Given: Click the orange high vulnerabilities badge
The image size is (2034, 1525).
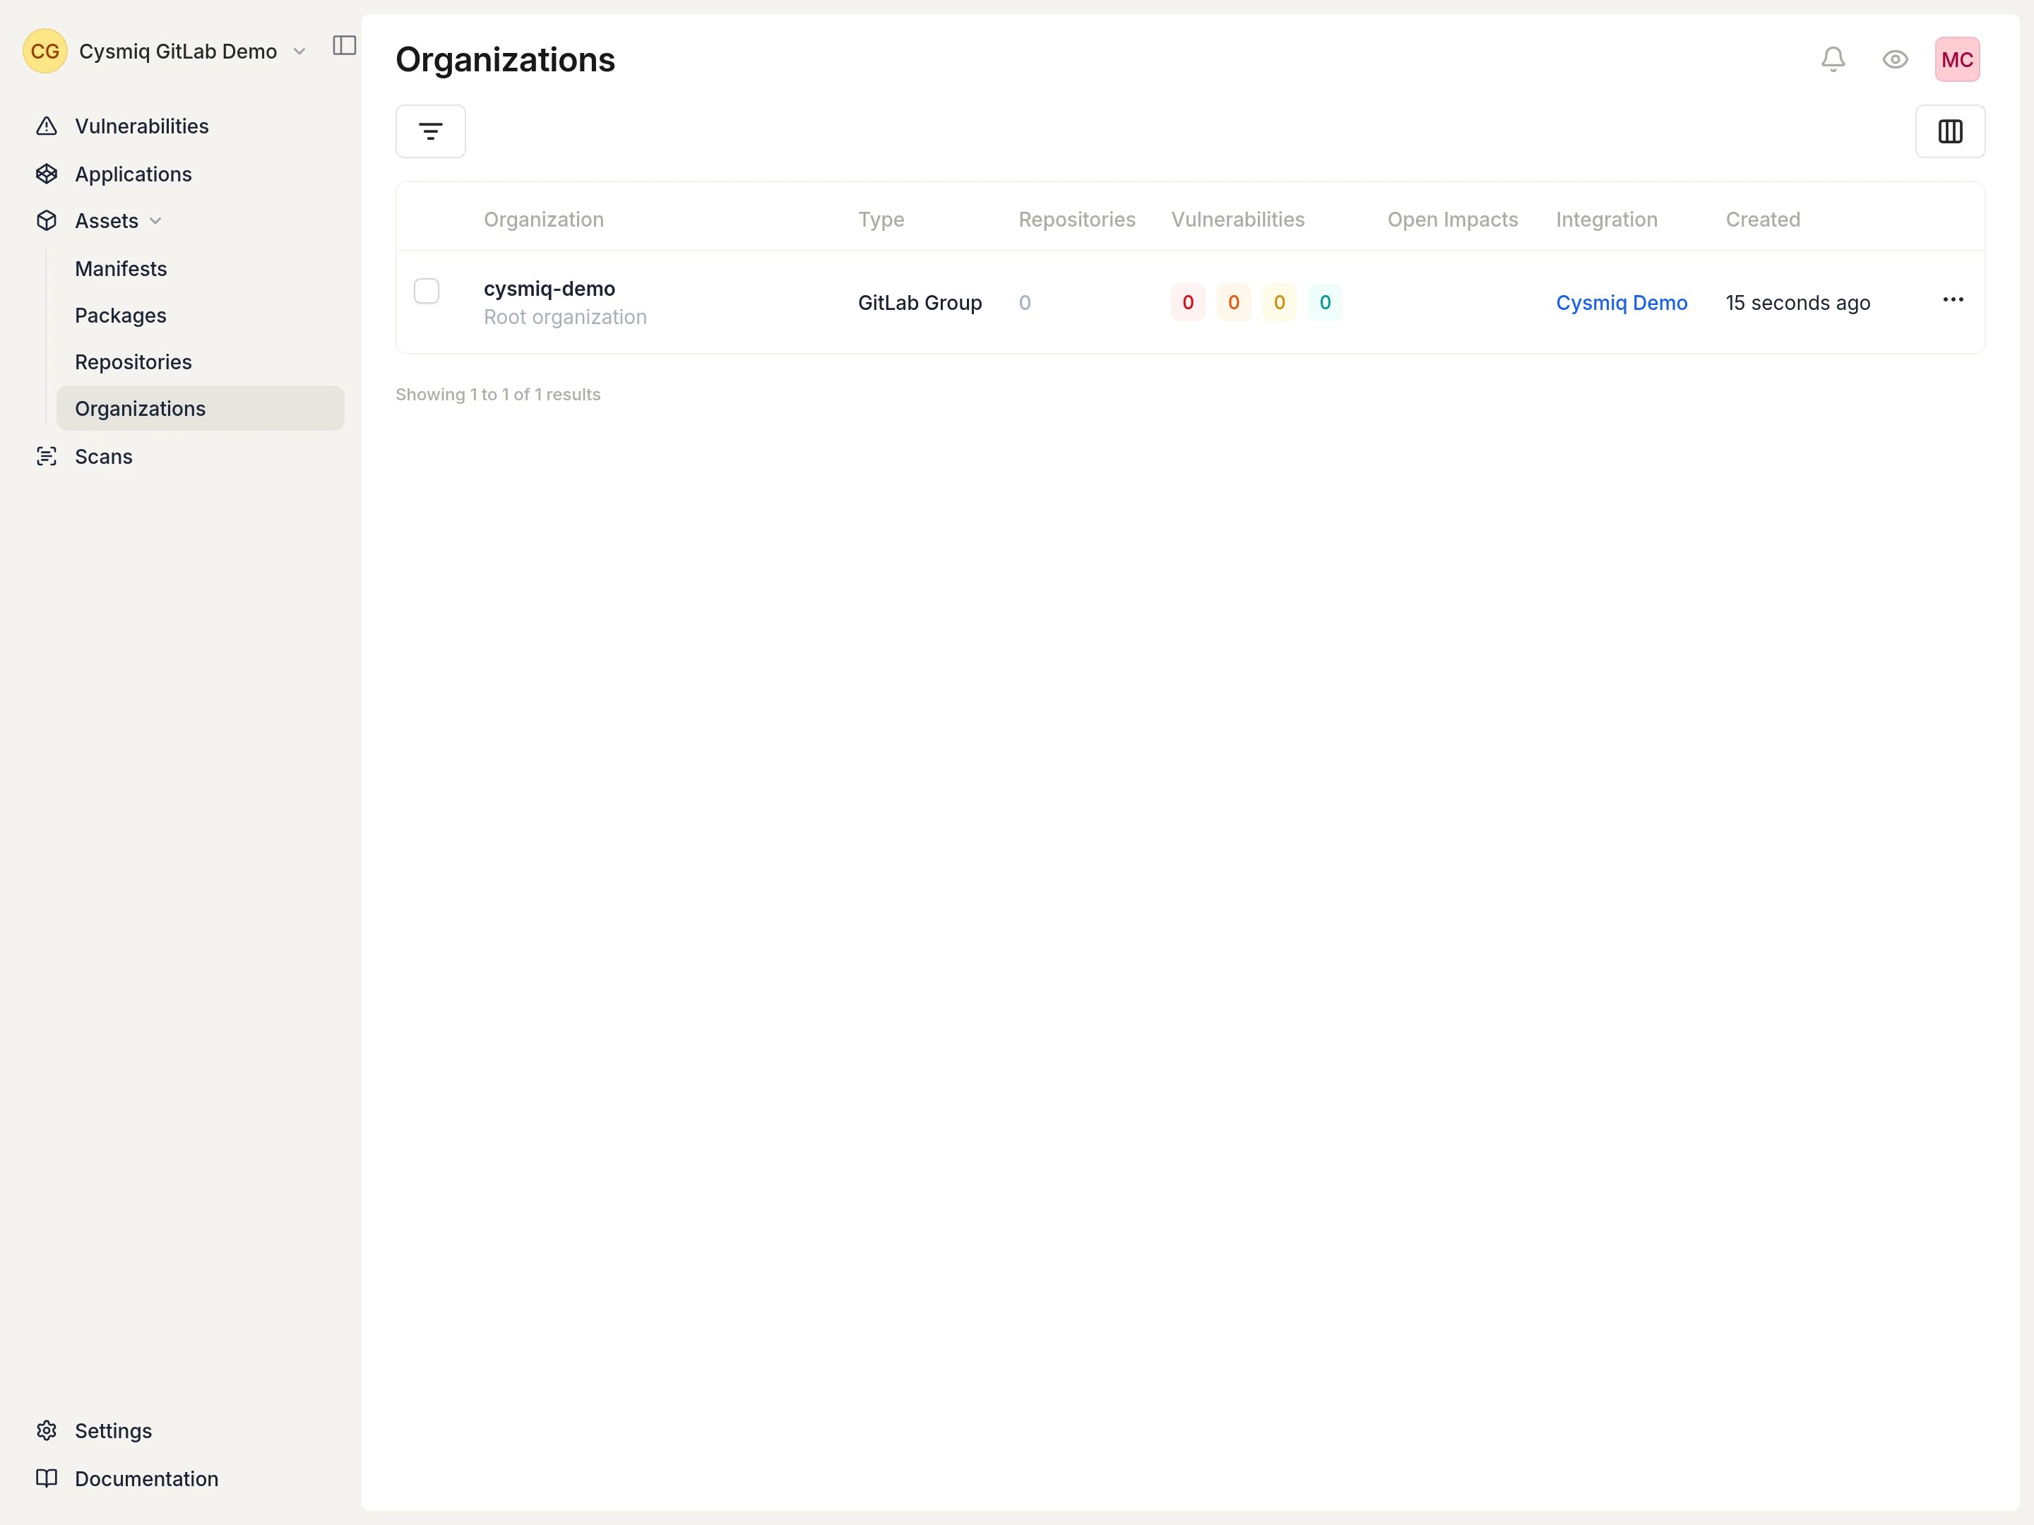Looking at the screenshot, I should pos(1233,302).
